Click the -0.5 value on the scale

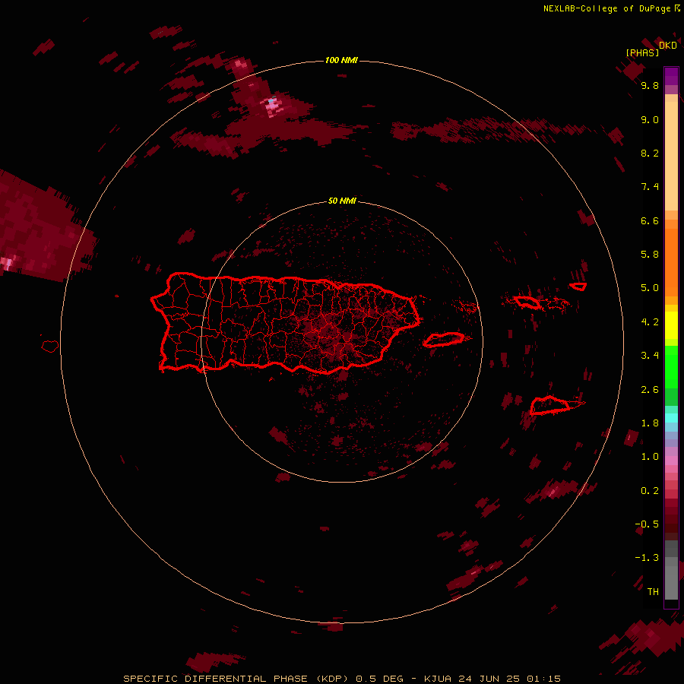coord(647,524)
